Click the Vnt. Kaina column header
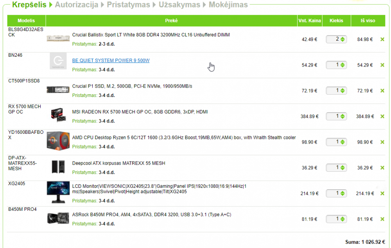Image resolution: width=391 pixels, height=248 pixels. tap(310, 21)
